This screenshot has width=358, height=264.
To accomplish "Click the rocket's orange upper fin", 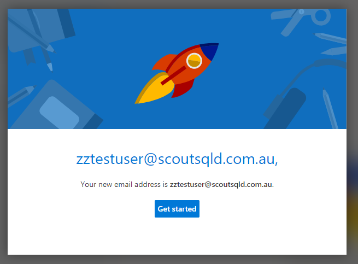I will 163,62.
